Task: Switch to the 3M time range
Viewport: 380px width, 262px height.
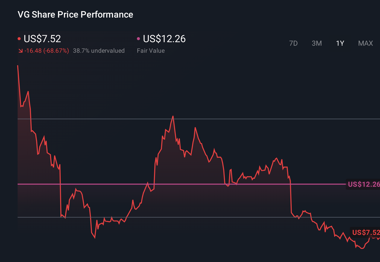Action: [317, 43]
